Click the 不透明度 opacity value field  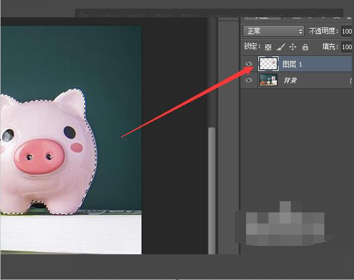(x=347, y=31)
